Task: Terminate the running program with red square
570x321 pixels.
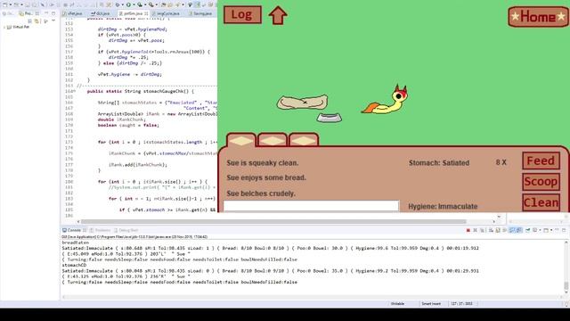Action: 468,230
